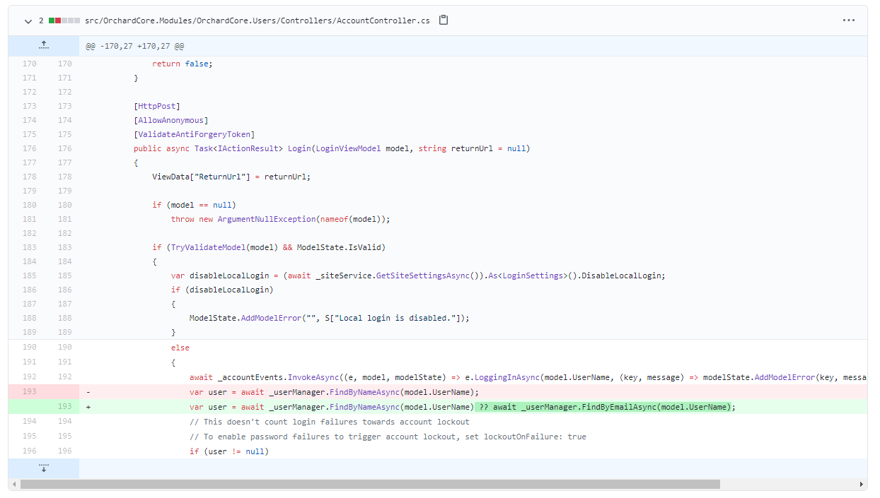Image resolution: width=880 pixels, height=498 pixels.
Task: Click the _accountEvents.InvokeAsync line
Action: (x=528, y=377)
